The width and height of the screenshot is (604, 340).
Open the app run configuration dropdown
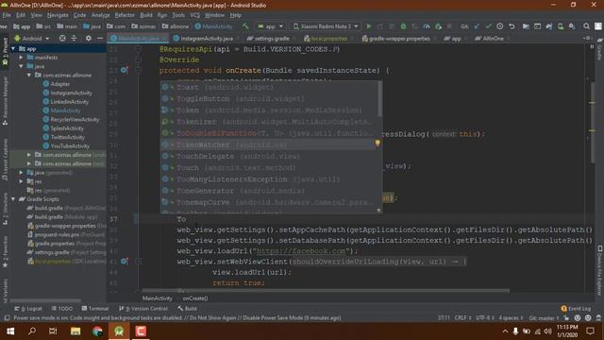pyautogui.click(x=271, y=26)
